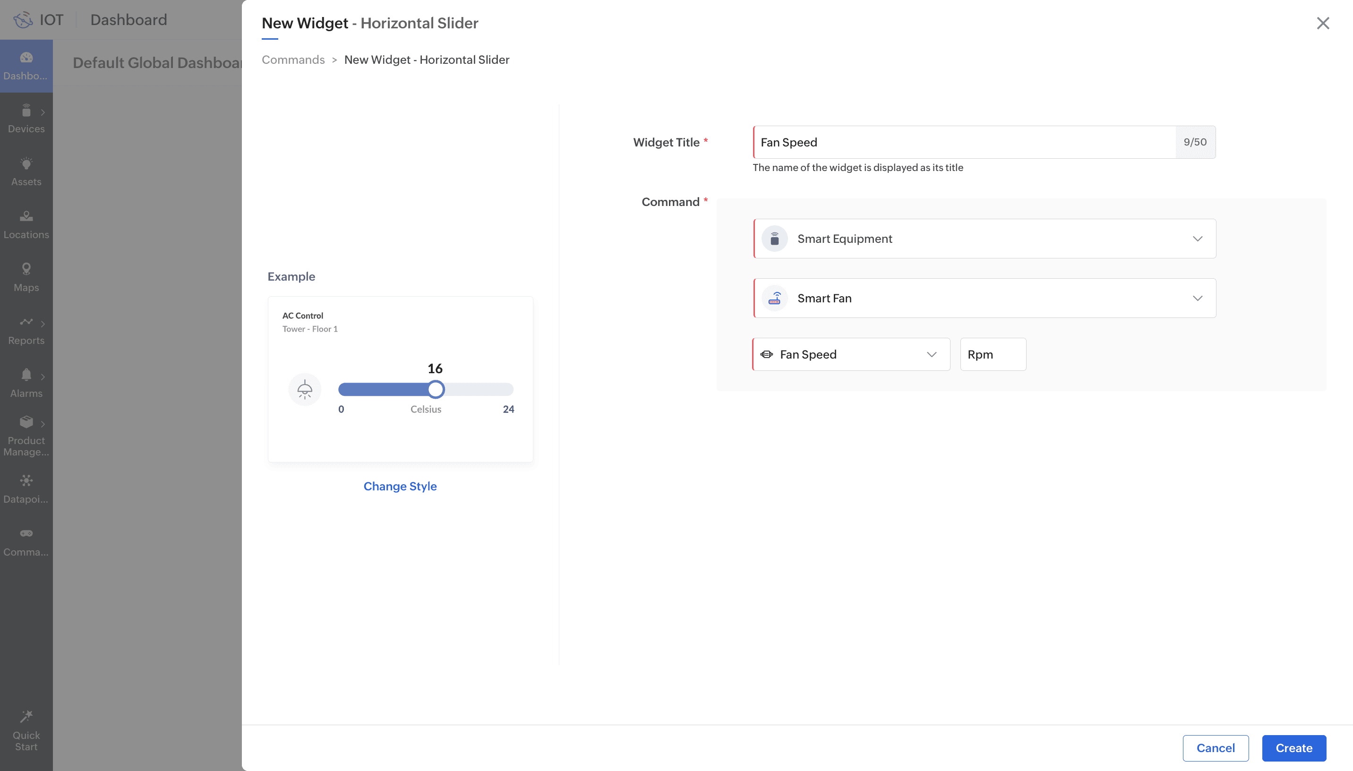The width and height of the screenshot is (1353, 771).
Task: Click the Change Style link
Action: pos(400,486)
